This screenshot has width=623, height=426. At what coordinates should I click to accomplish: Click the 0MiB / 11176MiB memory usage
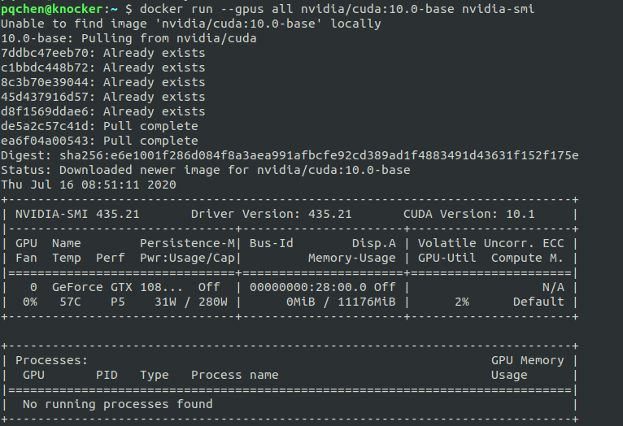pos(341,302)
